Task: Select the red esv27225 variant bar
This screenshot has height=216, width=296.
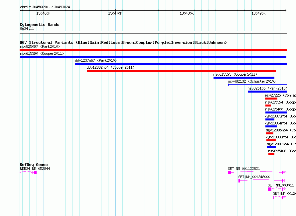Action: tap(271, 99)
